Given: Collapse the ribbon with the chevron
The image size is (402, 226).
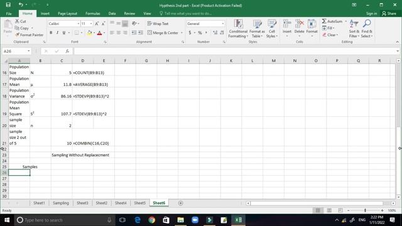Looking at the screenshot, I should (398, 42).
